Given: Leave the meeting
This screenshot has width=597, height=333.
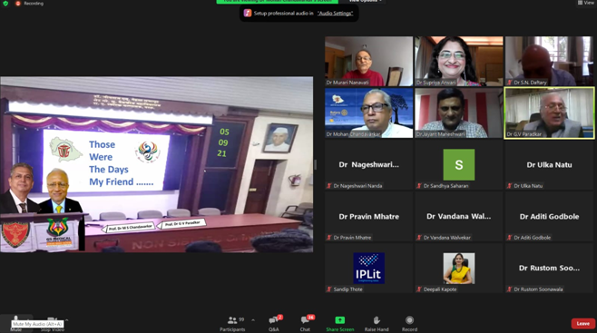Looking at the screenshot, I should coord(582,324).
